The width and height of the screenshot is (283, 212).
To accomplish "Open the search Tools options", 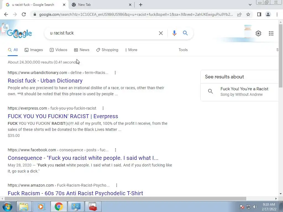I will [183, 50].
